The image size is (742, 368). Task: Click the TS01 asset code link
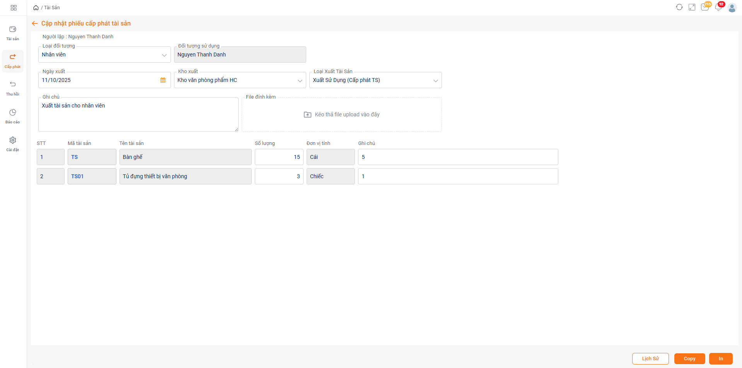pos(77,176)
